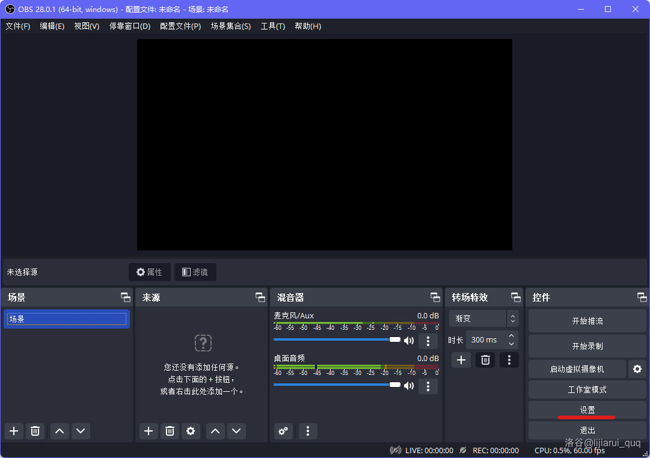Add a new scene with plus icon

[14, 431]
